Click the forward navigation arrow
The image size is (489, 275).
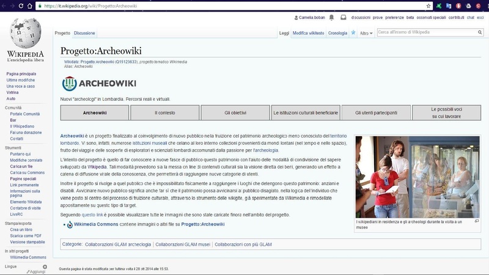12,5
